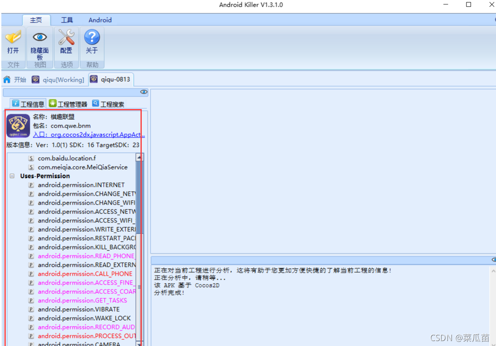
Task: Click the S icon beside com.baidu.location.f
Action: 31,158
